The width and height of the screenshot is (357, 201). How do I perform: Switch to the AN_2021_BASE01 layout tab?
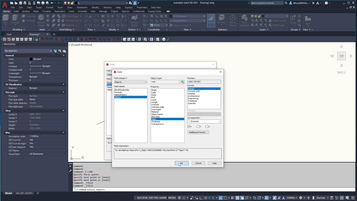[x=24, y=193]
